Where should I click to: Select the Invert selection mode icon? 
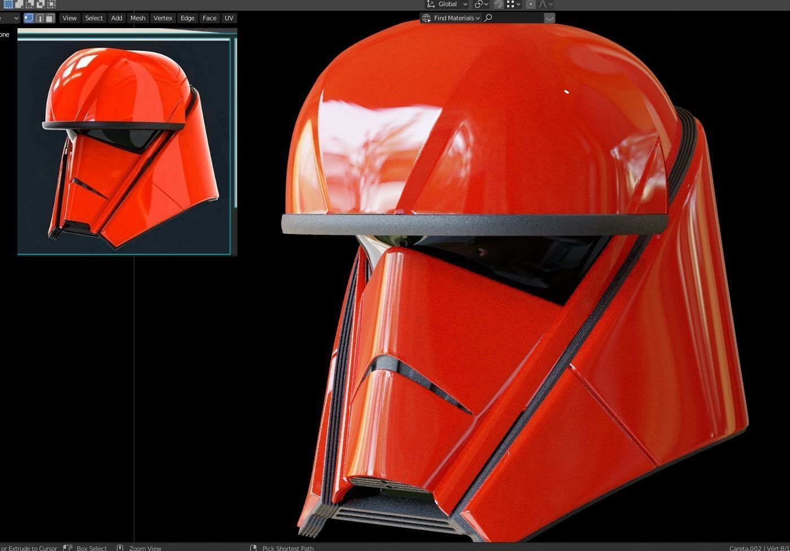(x=41, y=4)
